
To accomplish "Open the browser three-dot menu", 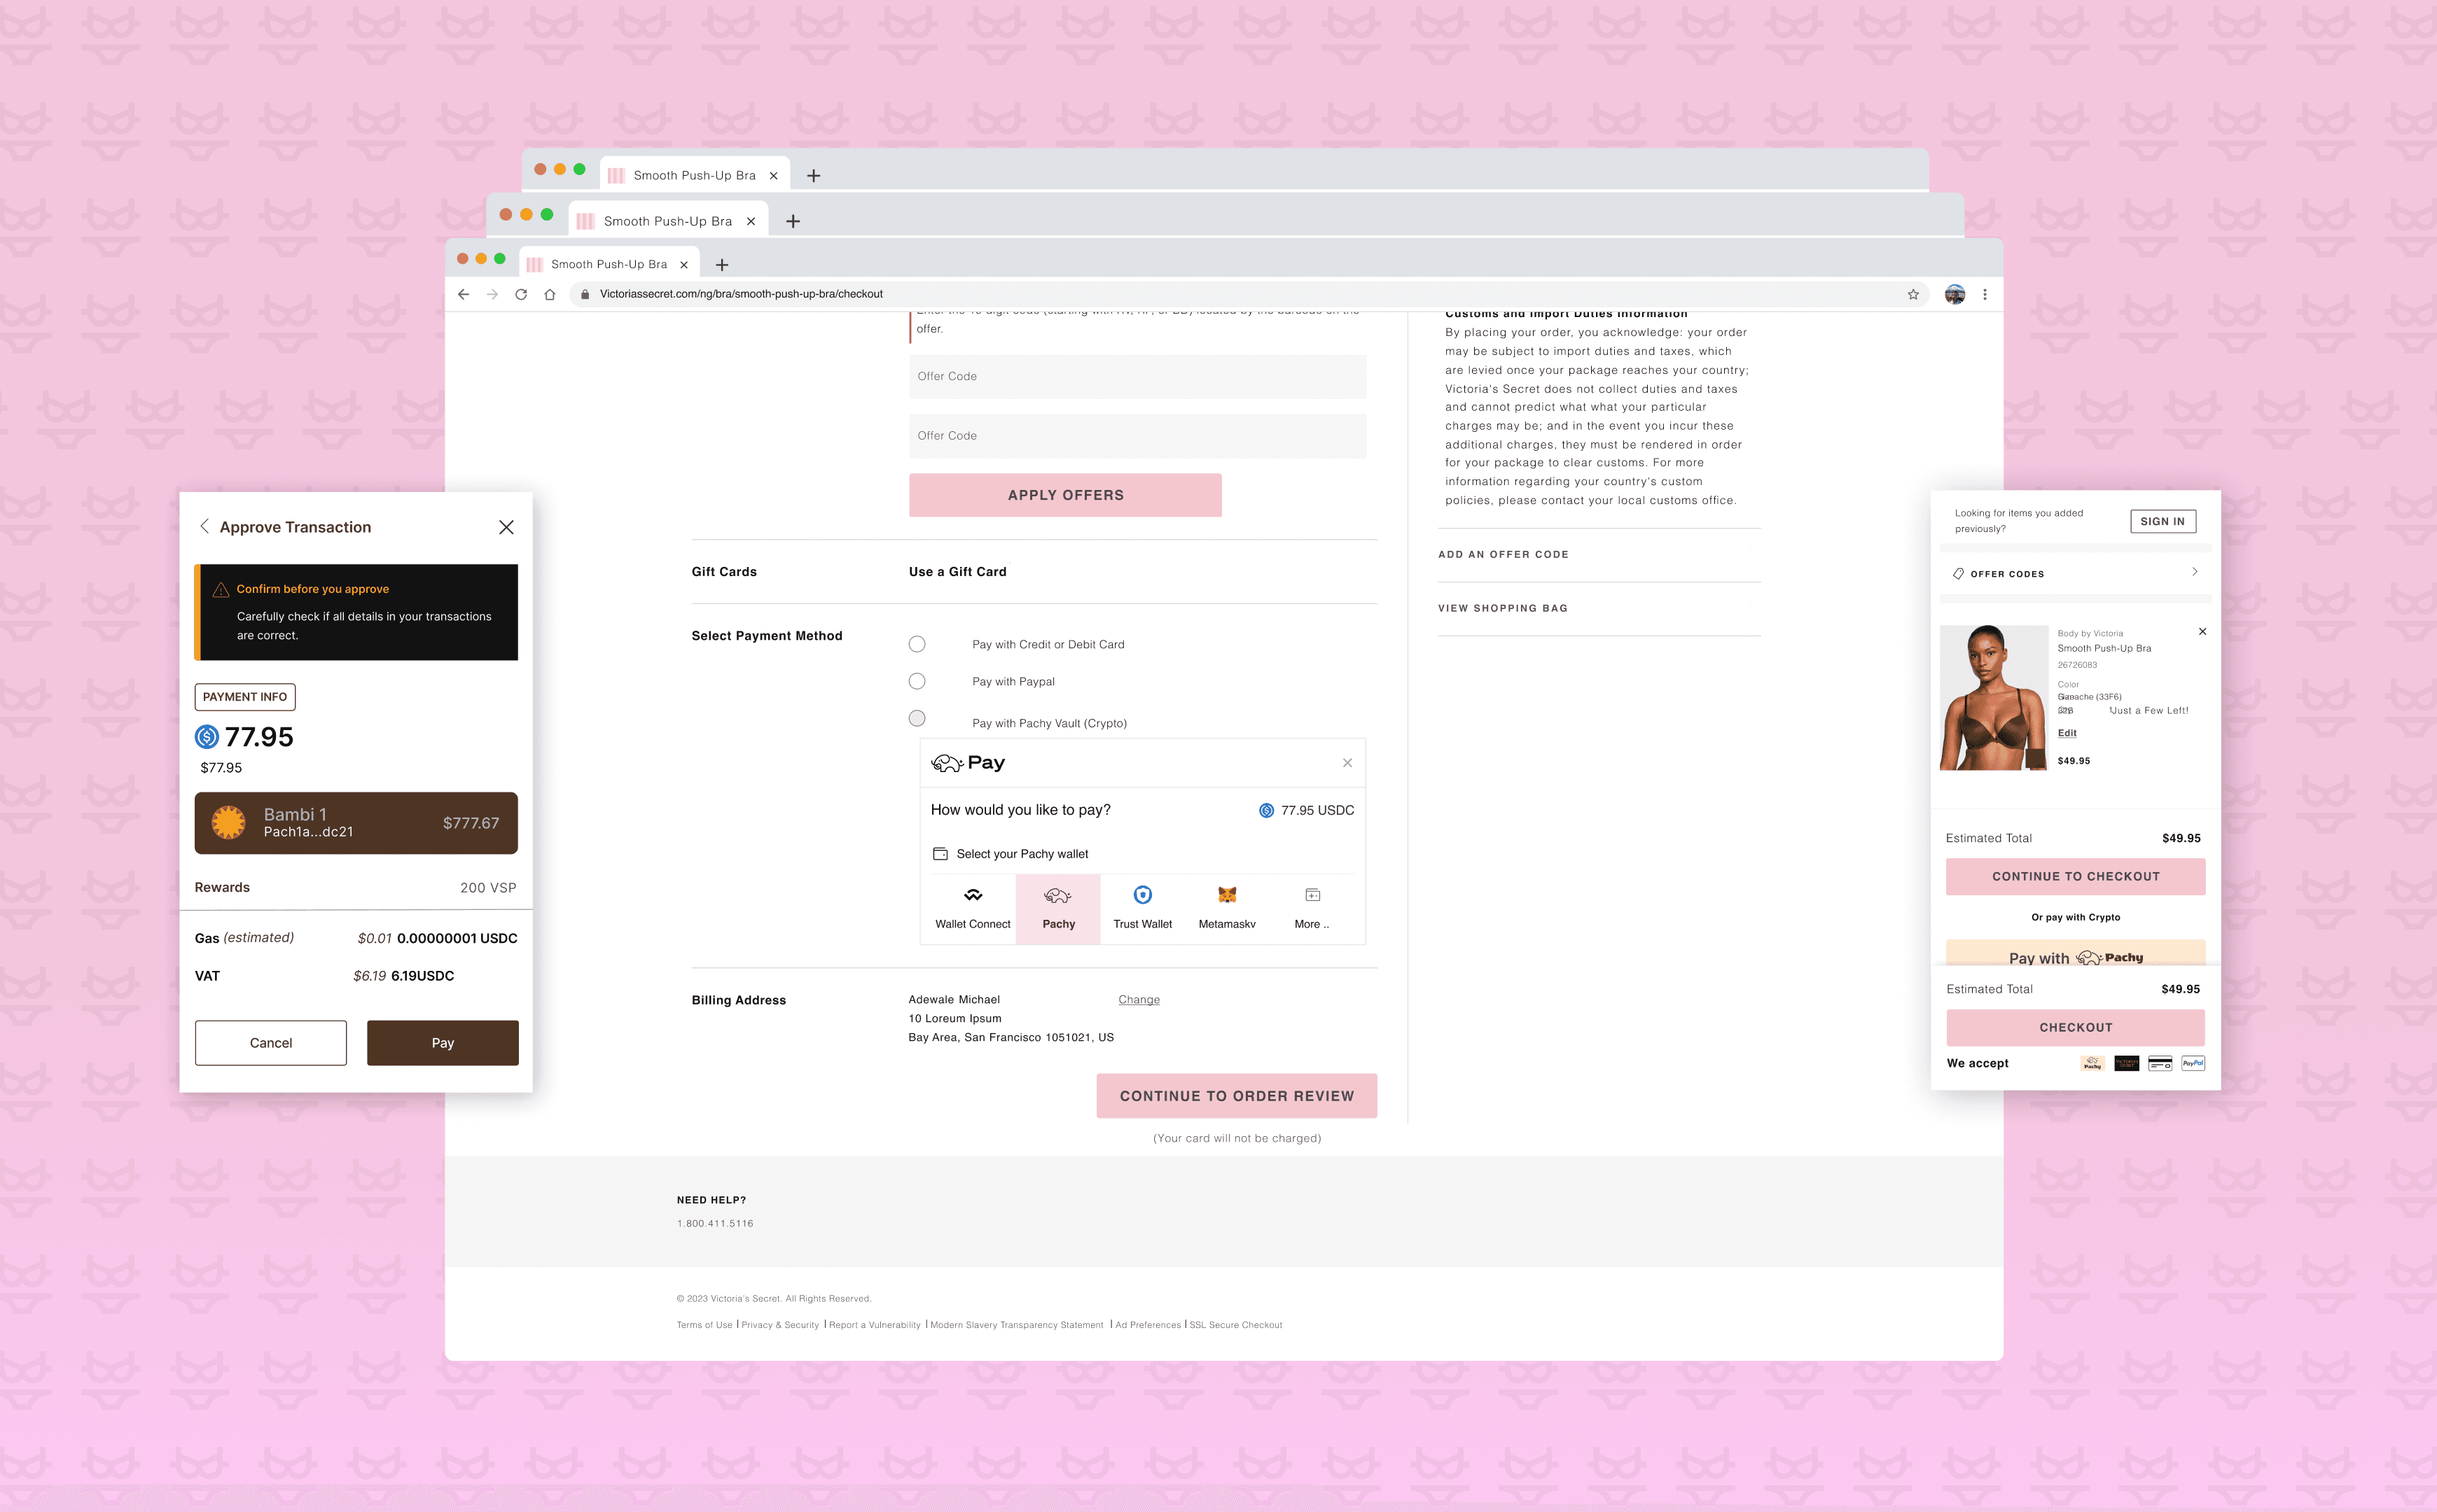I will (1985, 294).
